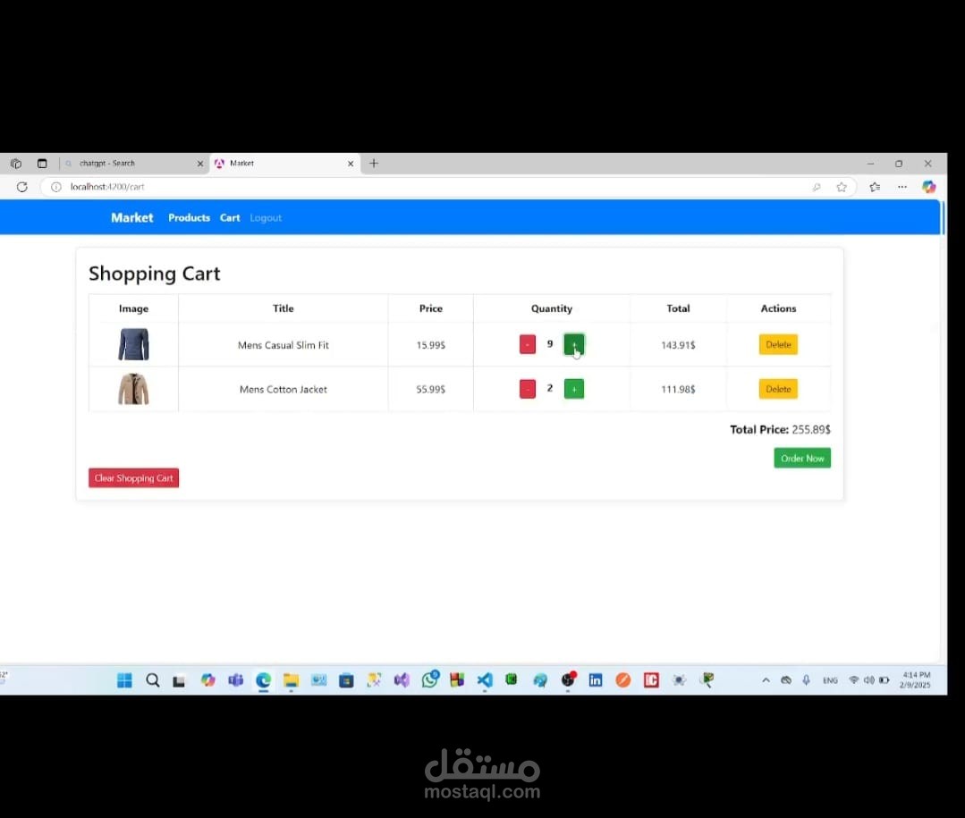The image size is (965, 818).
Task: Open the Windows Start menu
Action: pos(124,680)
